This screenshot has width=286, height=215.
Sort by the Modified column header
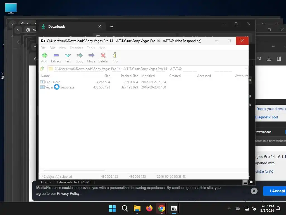click(148, 76)
